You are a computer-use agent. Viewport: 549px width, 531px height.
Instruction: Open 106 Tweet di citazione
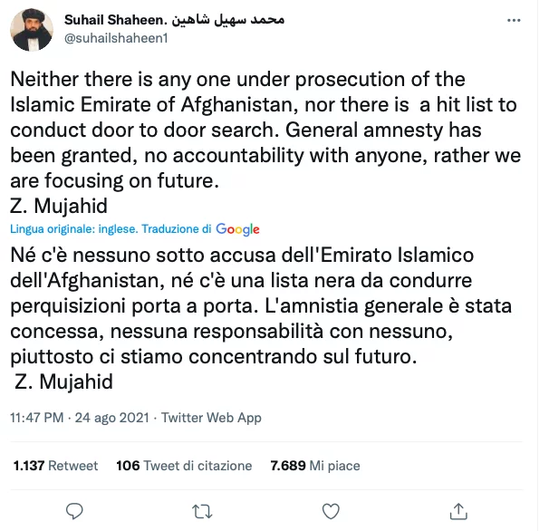pos(184,466)
